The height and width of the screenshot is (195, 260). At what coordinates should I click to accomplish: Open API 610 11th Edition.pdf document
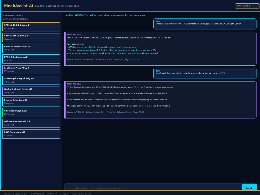[31, 27]
